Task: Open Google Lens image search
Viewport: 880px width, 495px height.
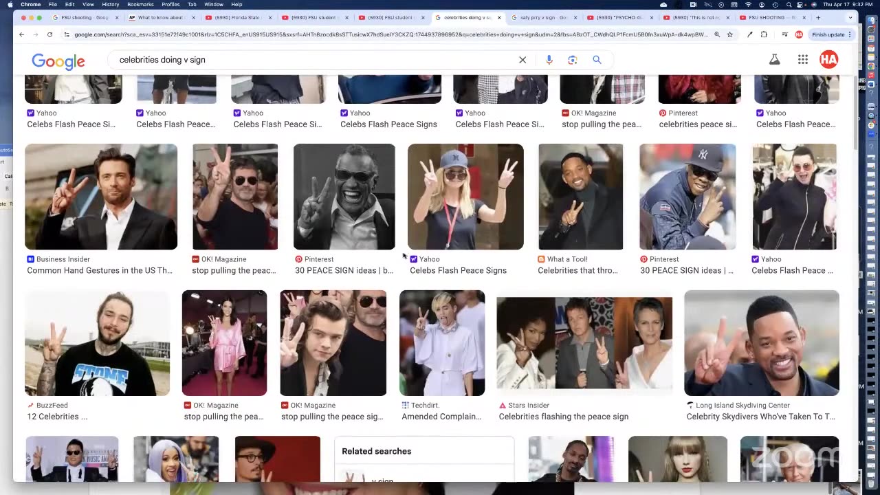Action: [572, 60]
